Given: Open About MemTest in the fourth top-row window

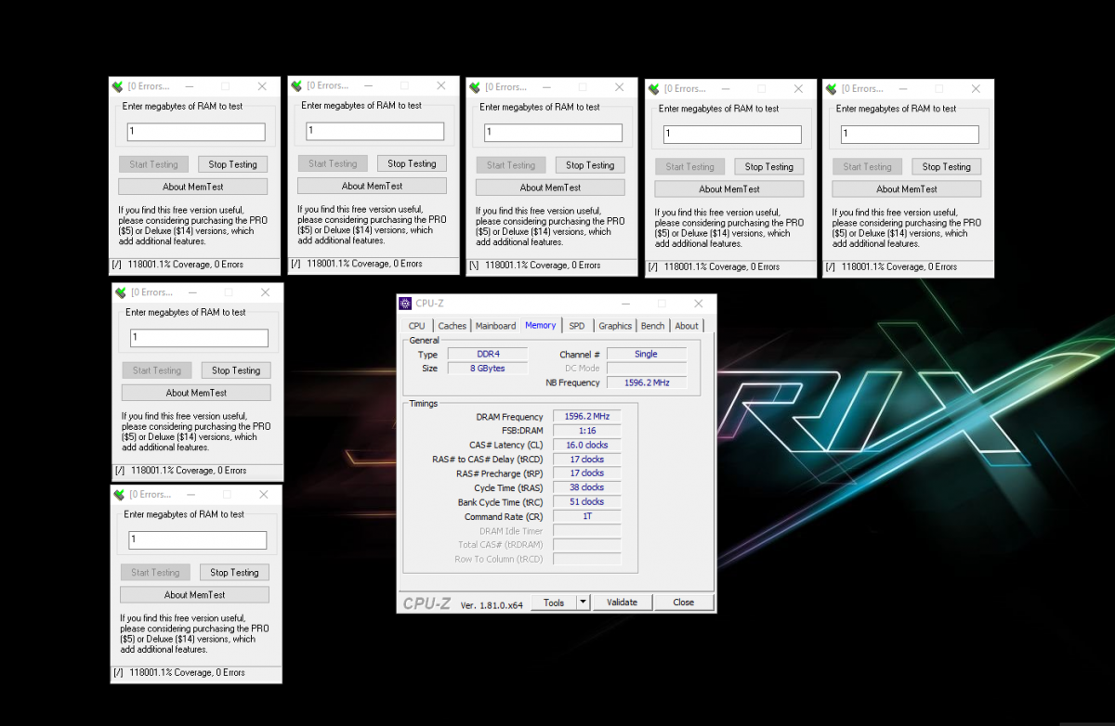Looking at the screenshot, I should (x=729, y=189).
